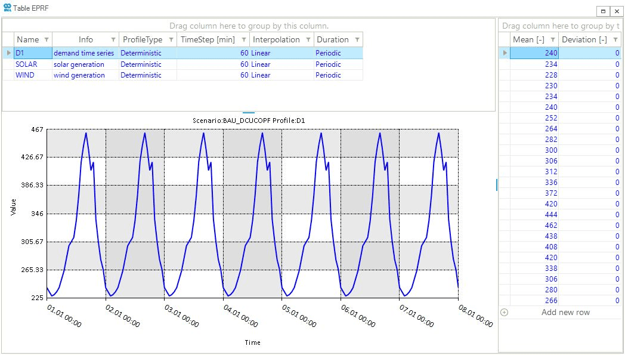625x355 pixels.
Task: Open Duration column filter icon
Action: coord(357,40)
